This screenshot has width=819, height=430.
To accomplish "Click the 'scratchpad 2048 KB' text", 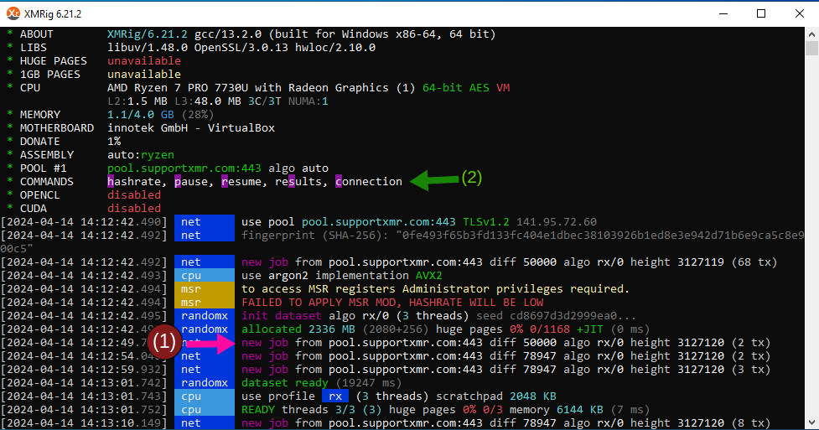I will pyautogui.click(x=496, y=396).
